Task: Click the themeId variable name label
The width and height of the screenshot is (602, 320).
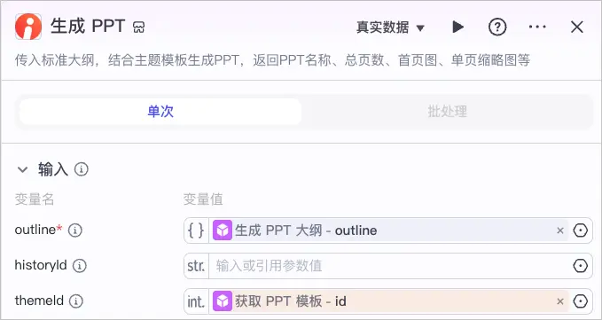Action: click(x=39, y=300)
